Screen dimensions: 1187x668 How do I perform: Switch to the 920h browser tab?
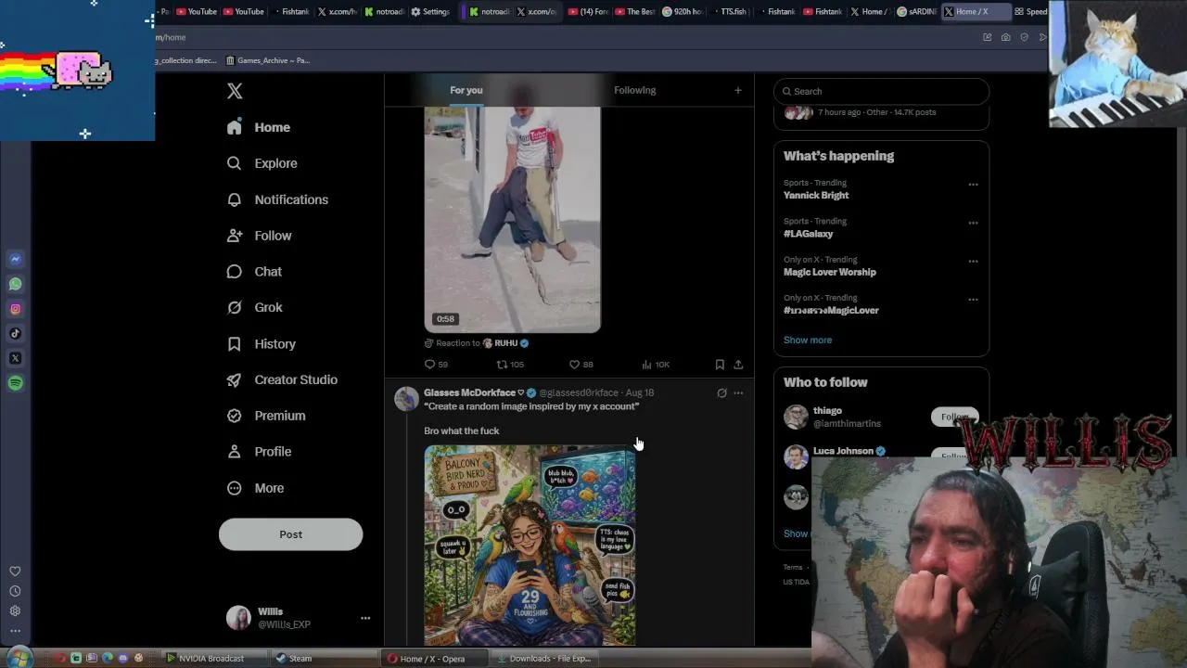[x=683, y=12]
